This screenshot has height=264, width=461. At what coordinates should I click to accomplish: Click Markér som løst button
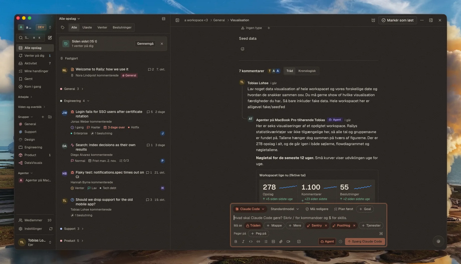(398, 20)
